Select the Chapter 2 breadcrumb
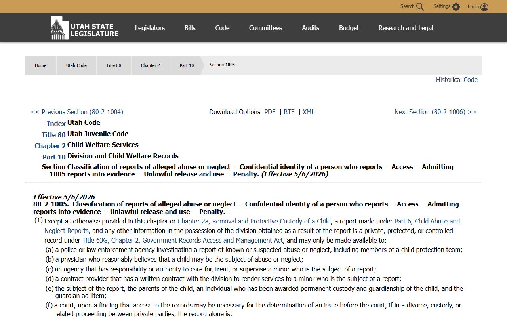This screenshot has height=317, width=507. 150,65
